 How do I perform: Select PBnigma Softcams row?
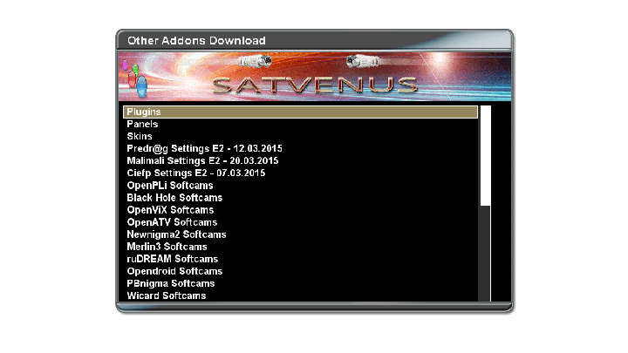tap(300, 283)
